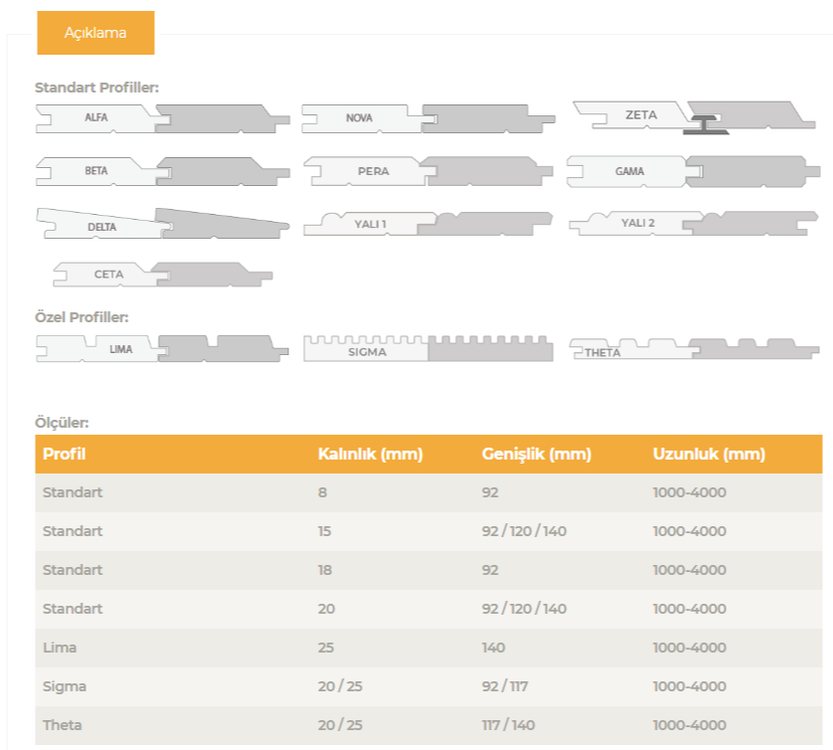The image size is (833, 750).
Task: Click the Açıklama tab
Action: pyautogui.click(x=95, y=33)
